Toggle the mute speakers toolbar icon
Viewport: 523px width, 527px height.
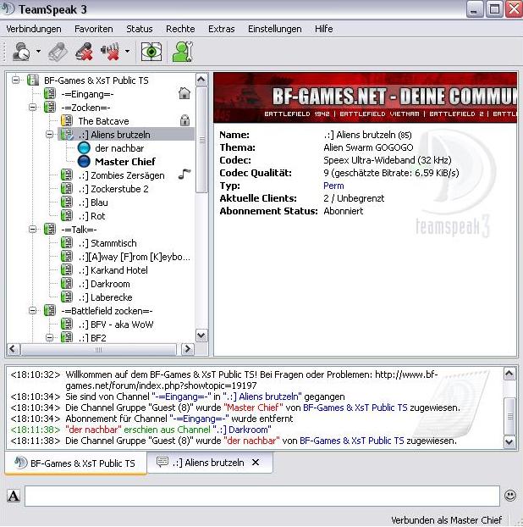(x=110, y=52)
